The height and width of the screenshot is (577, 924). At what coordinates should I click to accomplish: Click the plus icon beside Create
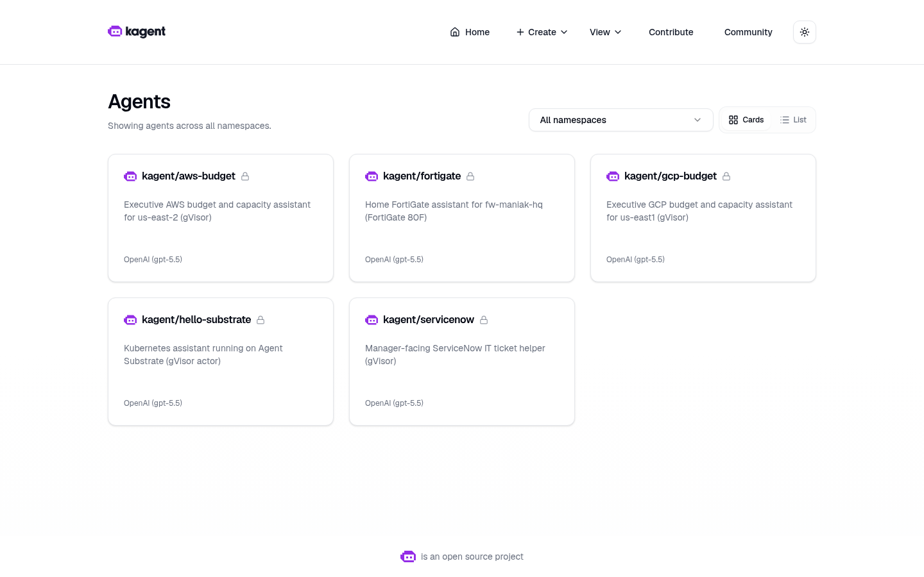[520, 32]
